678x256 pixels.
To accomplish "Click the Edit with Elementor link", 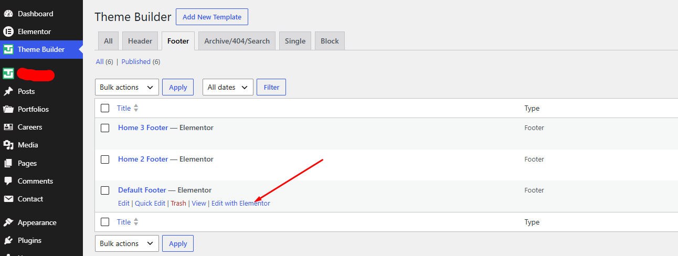I will (241, 203).
